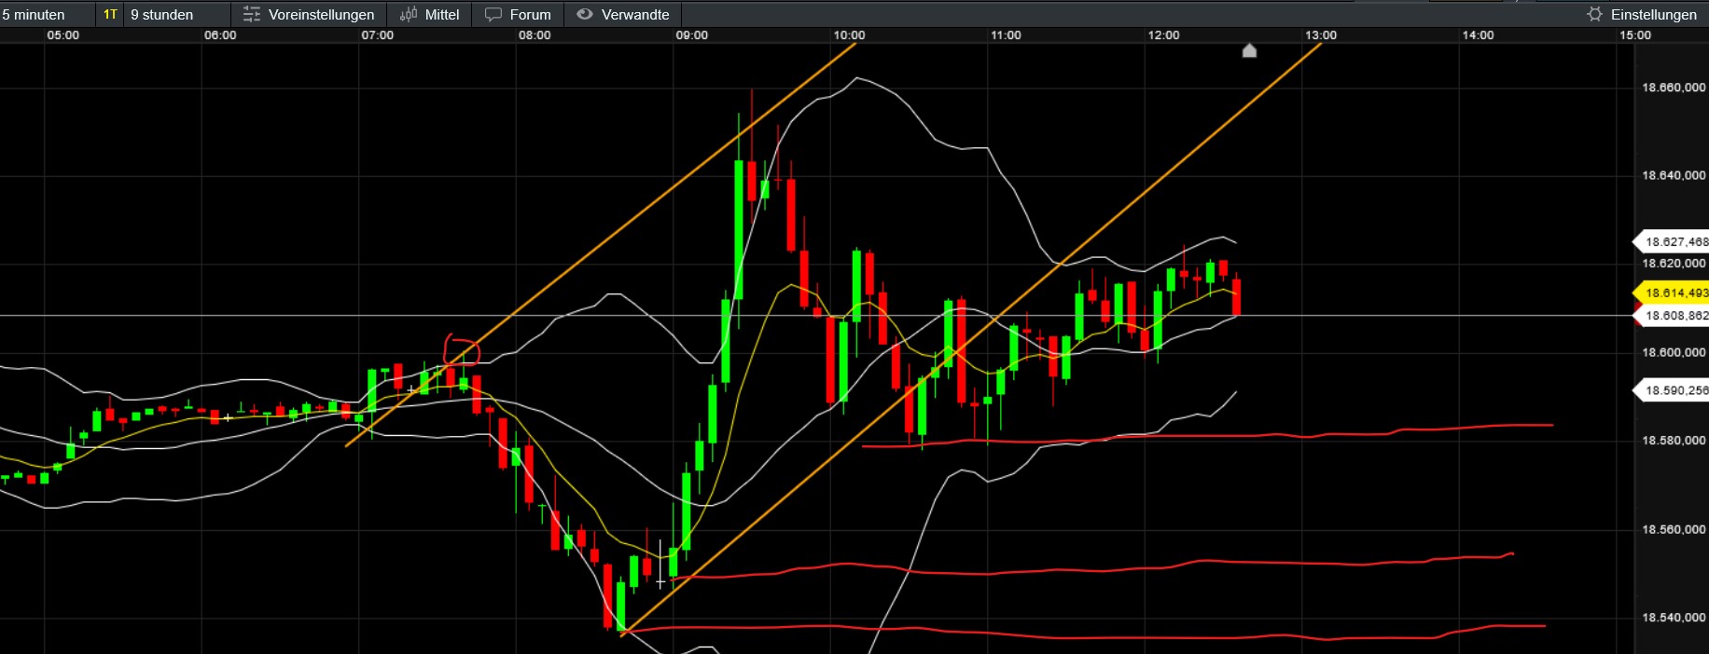Image resolution: width=1709 pixels, height=654 pixels.
Task: Click the 07:00 time axis label
Action: tap(377, 35)
